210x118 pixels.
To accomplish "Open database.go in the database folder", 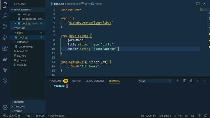I will 28,47.
